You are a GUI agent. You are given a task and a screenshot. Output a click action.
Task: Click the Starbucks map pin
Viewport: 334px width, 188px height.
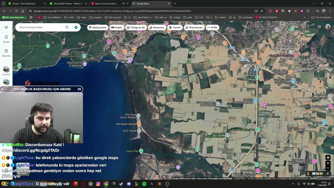click(x=243, y=53)
